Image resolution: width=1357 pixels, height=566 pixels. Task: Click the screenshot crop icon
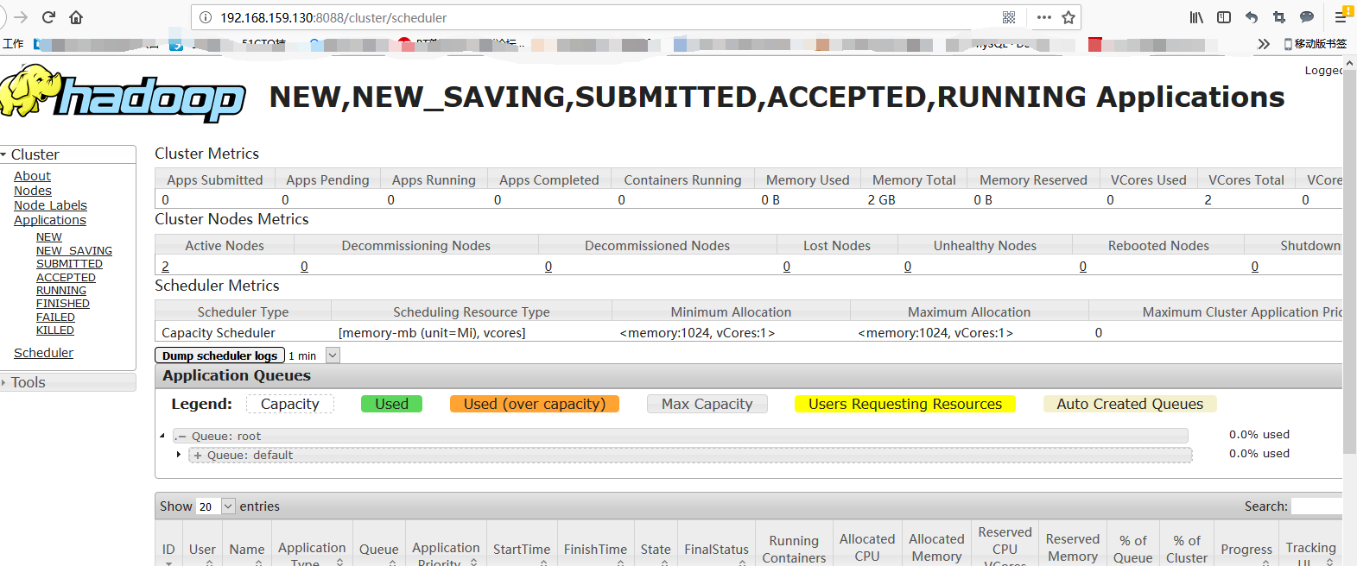[1279, 17]
